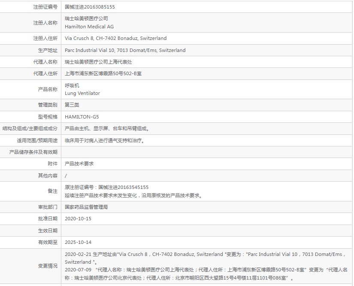Viewport: 354px width, 286px height.
Task: Select the label 管理类别
Action: [48, 105]
